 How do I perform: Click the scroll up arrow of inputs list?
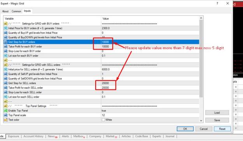click(x=201, y=18)
